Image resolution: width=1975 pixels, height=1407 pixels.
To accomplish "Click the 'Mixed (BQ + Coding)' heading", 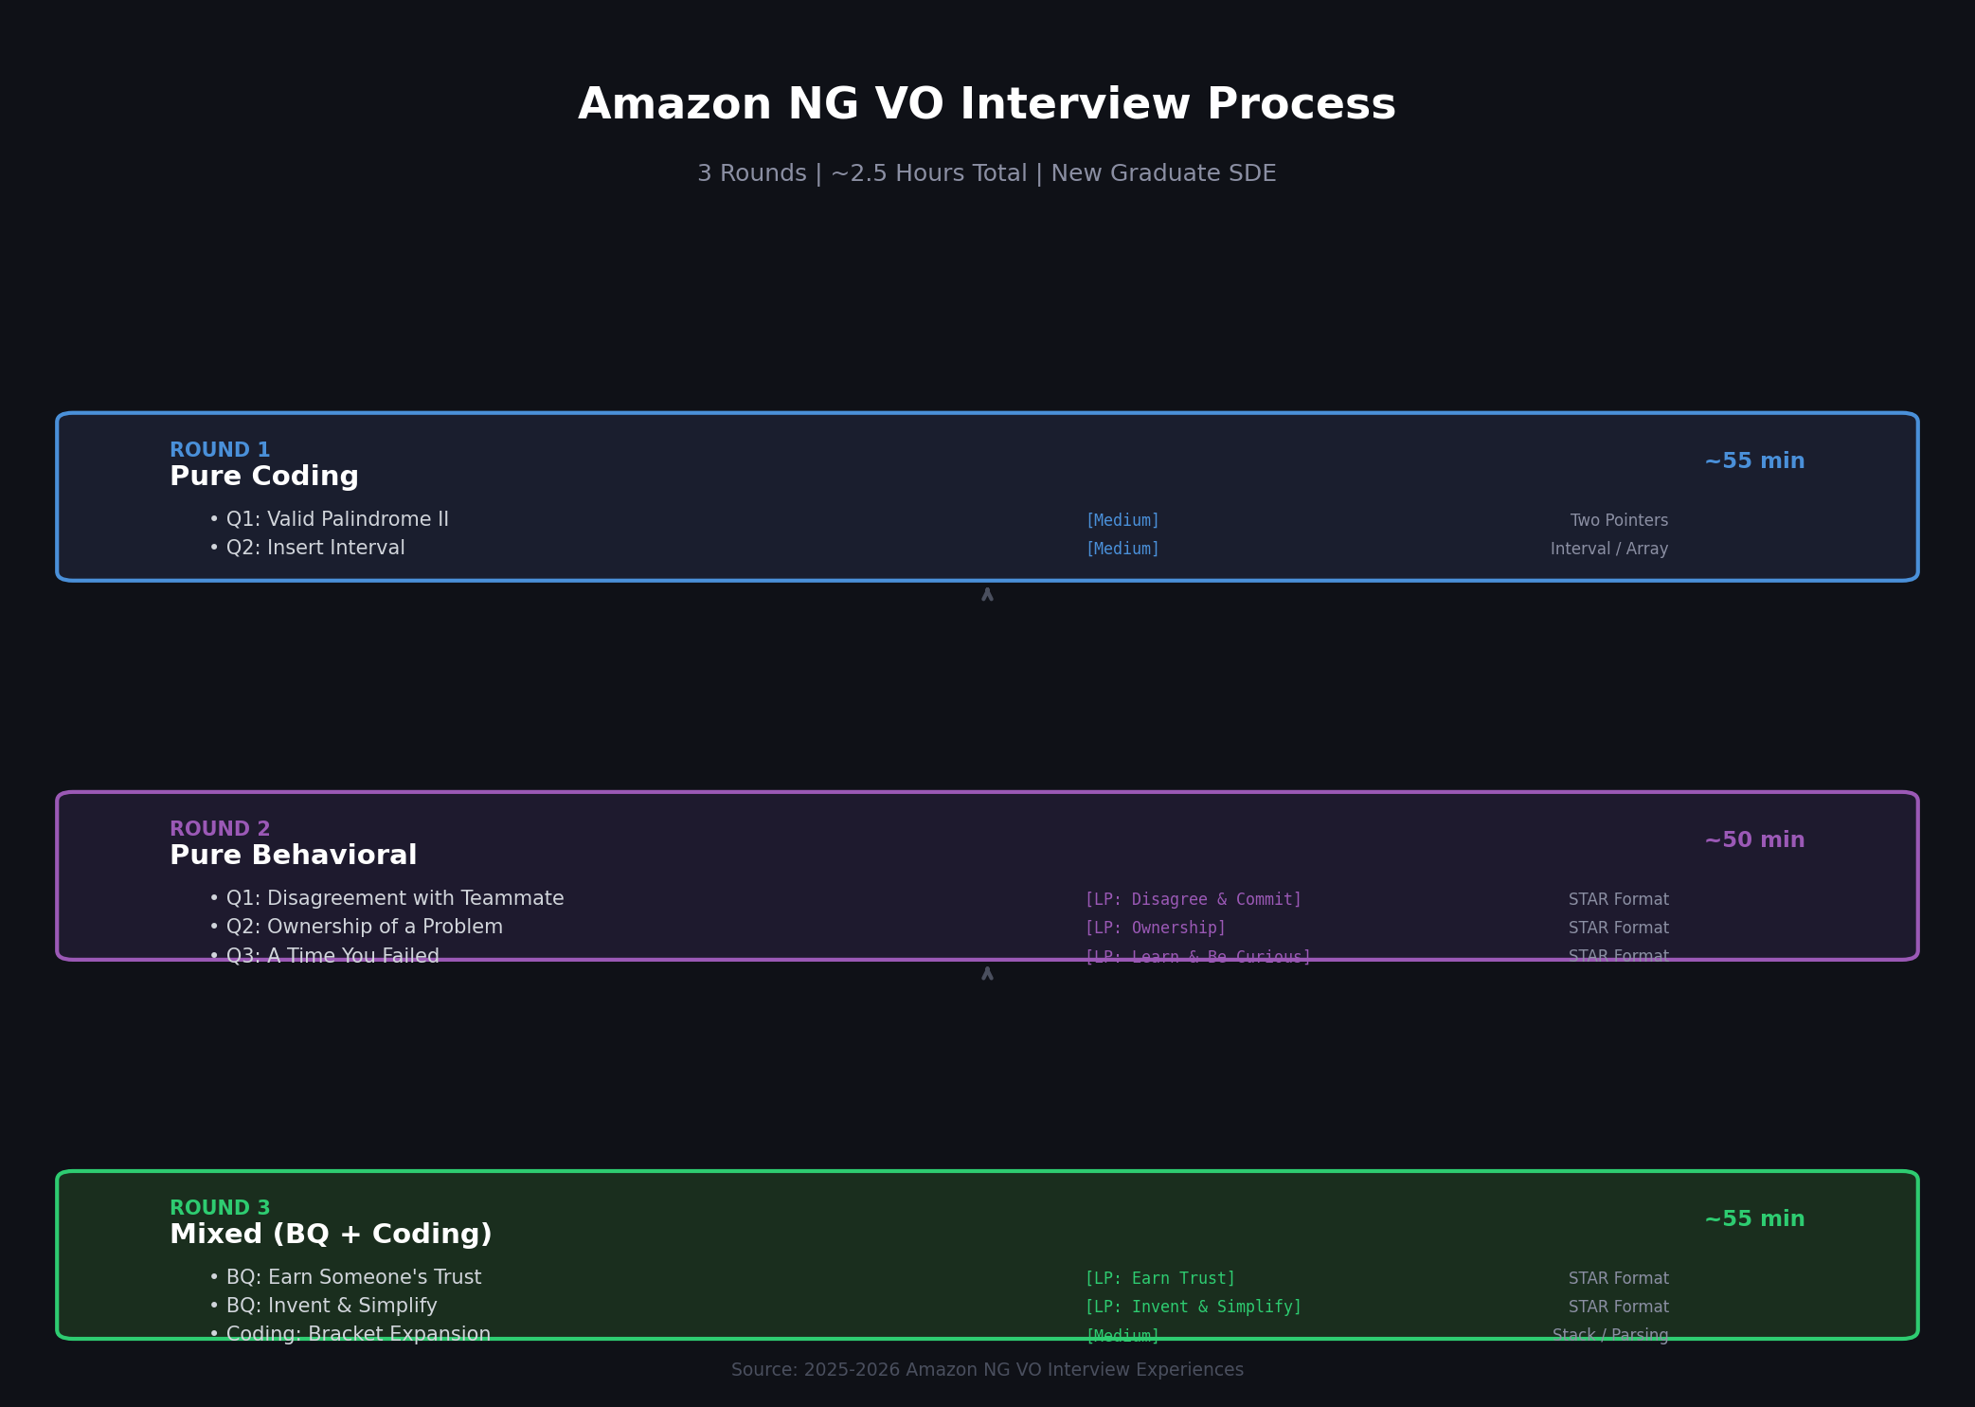I will pos(331,1235).
